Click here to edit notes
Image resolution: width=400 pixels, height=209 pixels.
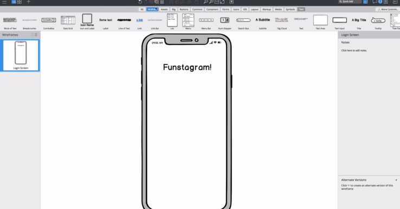pyautogui.click(x=354, y=50)
